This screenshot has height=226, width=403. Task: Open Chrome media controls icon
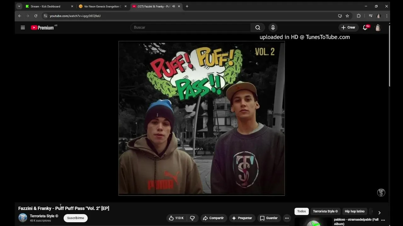pyautogui.click(x=371, y=16)
